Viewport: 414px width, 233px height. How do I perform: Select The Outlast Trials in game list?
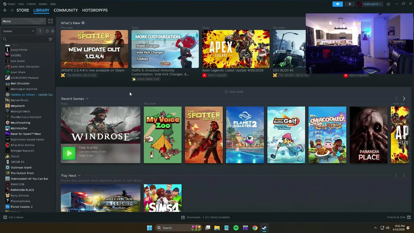pyautogui.click(x=22, y=173)
